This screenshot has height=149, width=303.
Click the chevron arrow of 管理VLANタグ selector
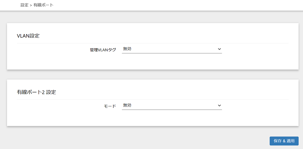219,49
